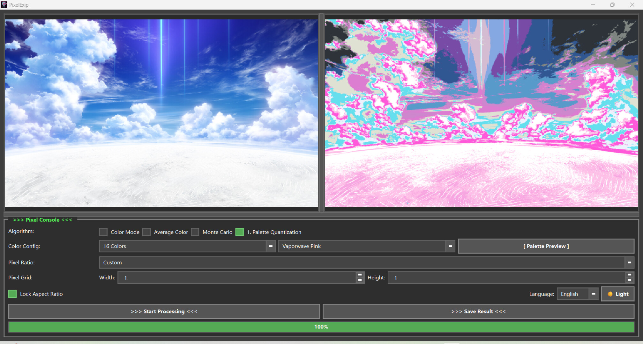This screenshot has height=344, width=643.
Task: Uncheck the Palette Quantization algorithm
Action: coord(240,232)
